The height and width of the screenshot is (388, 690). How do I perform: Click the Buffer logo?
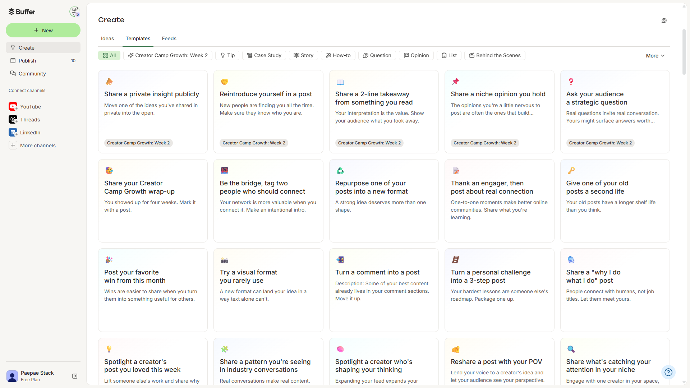(x=22, y=11)
